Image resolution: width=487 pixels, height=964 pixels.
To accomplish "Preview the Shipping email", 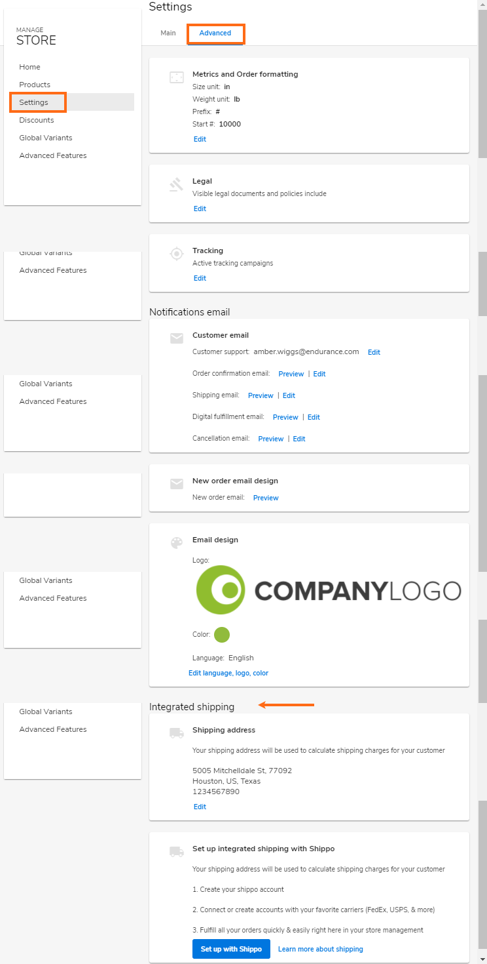I will pyautogui.click(x=261, y=395).
